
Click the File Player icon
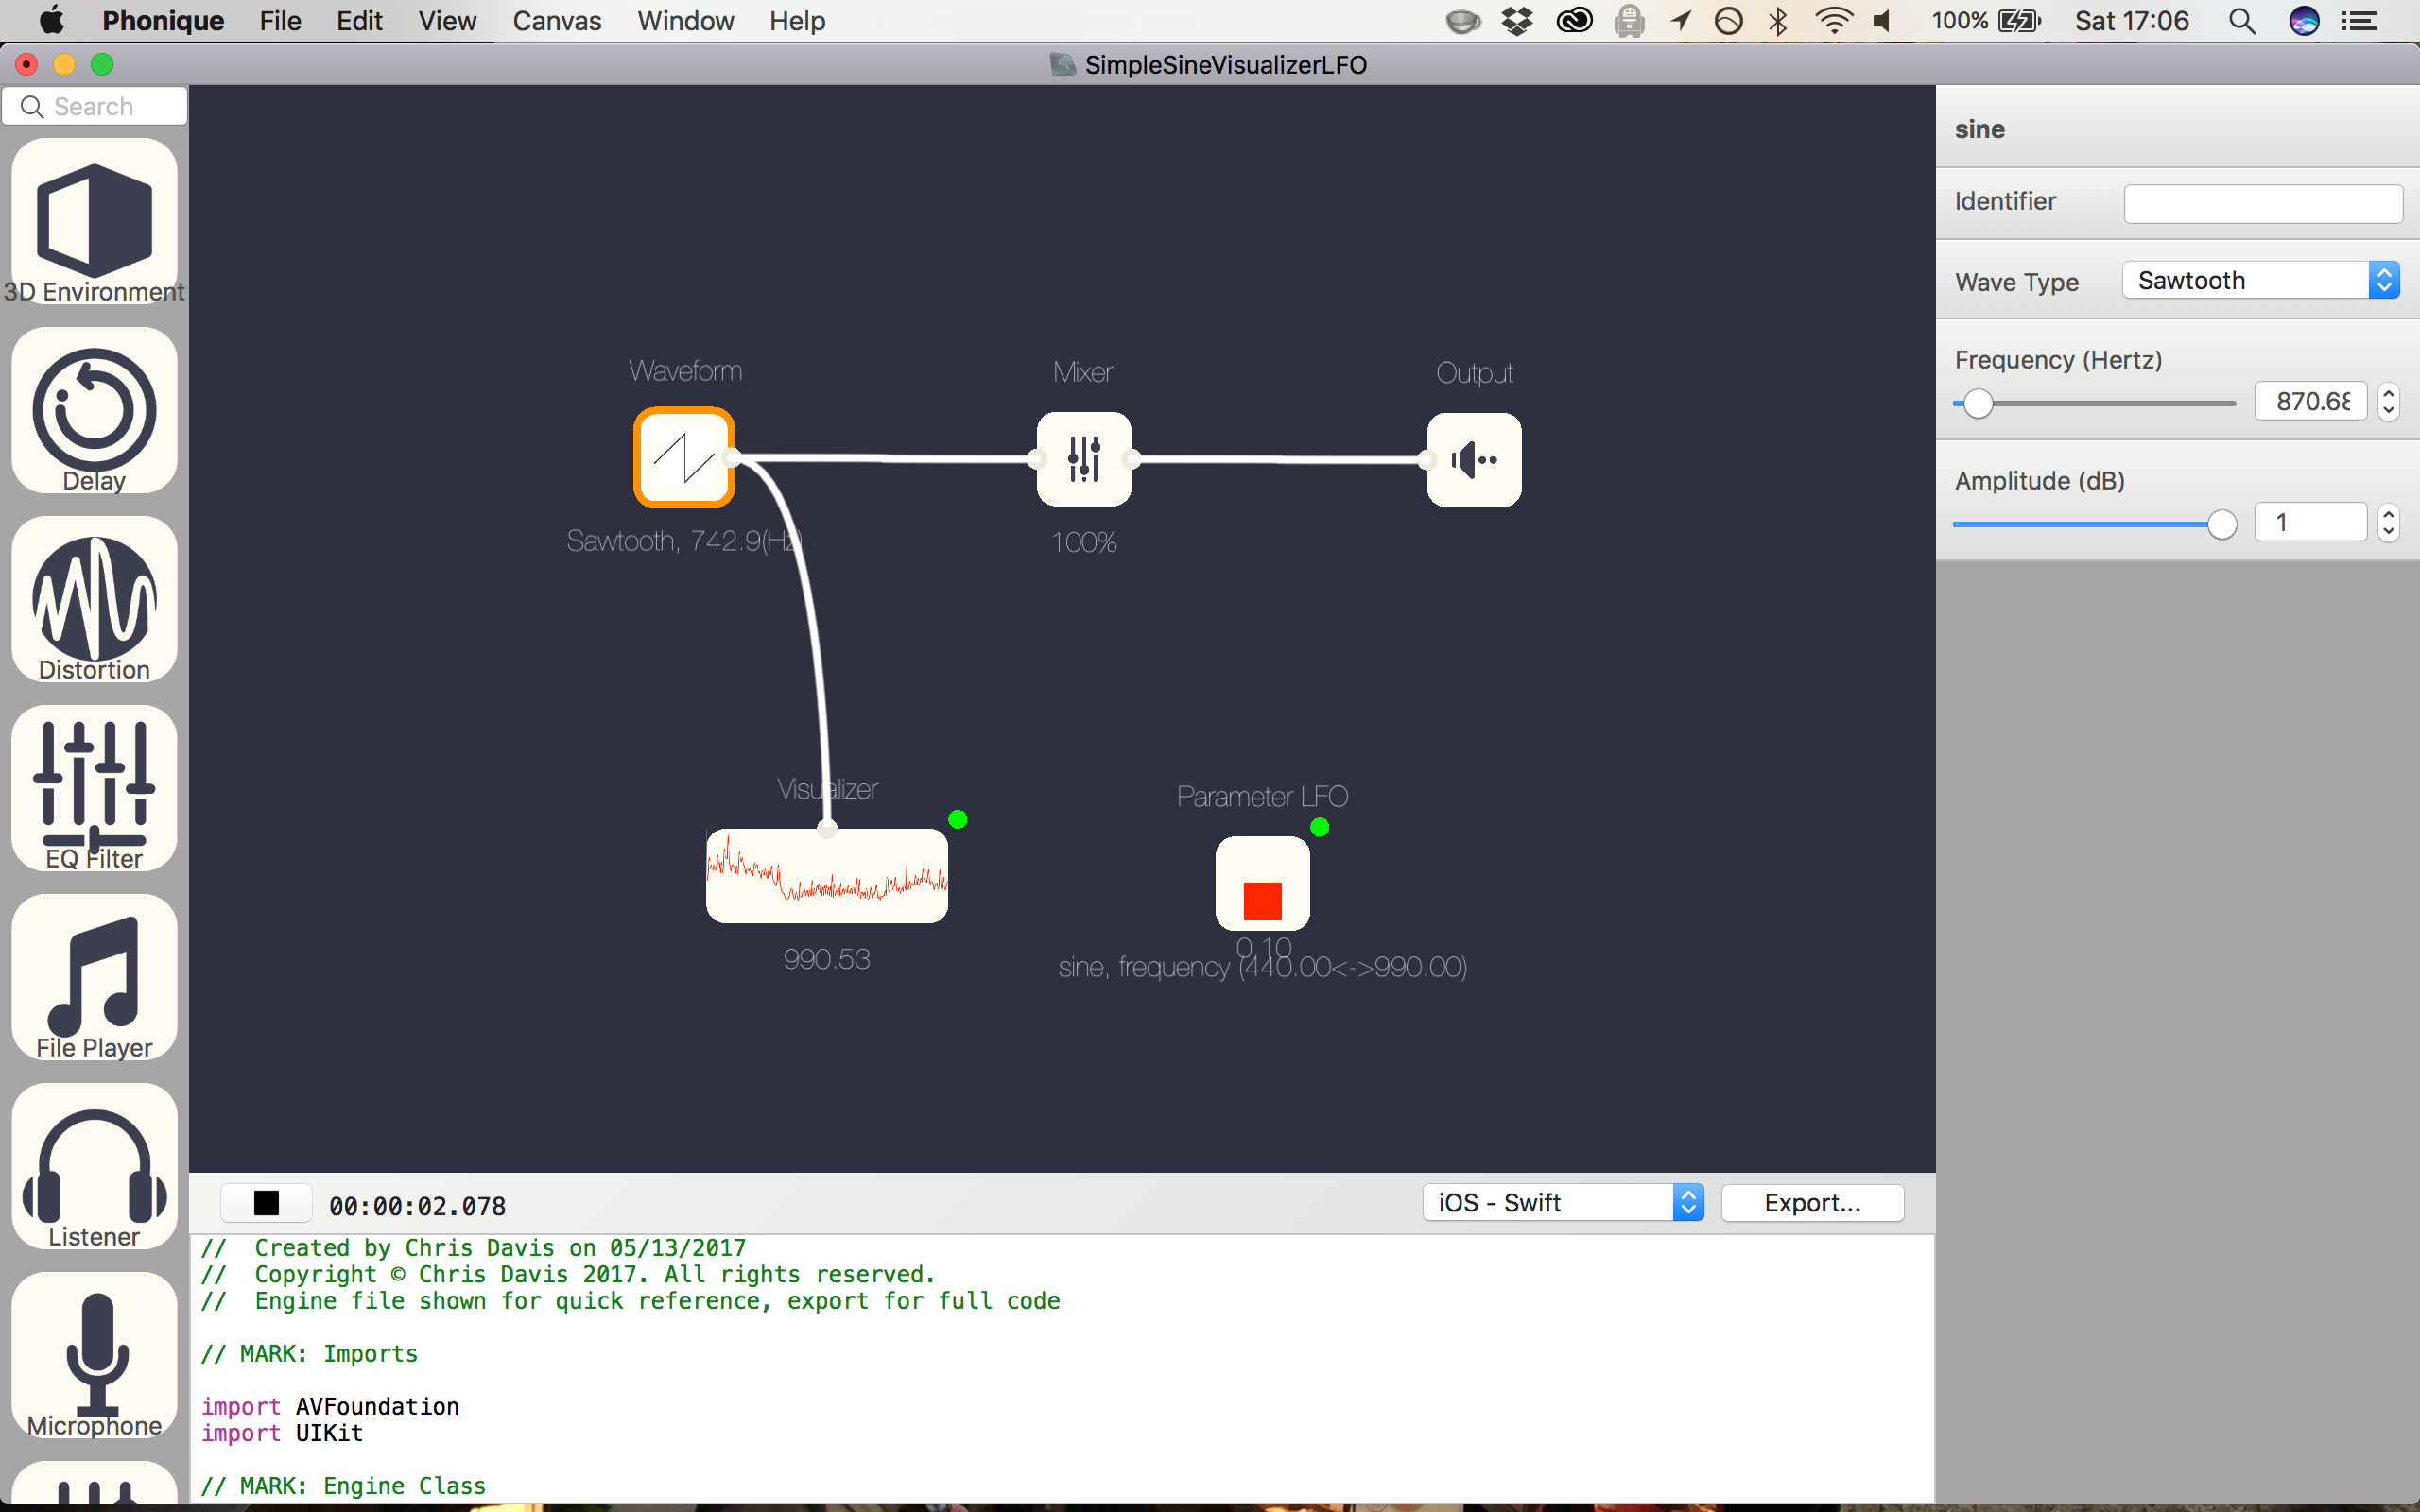pyautogui.click(x=94, y=975)
